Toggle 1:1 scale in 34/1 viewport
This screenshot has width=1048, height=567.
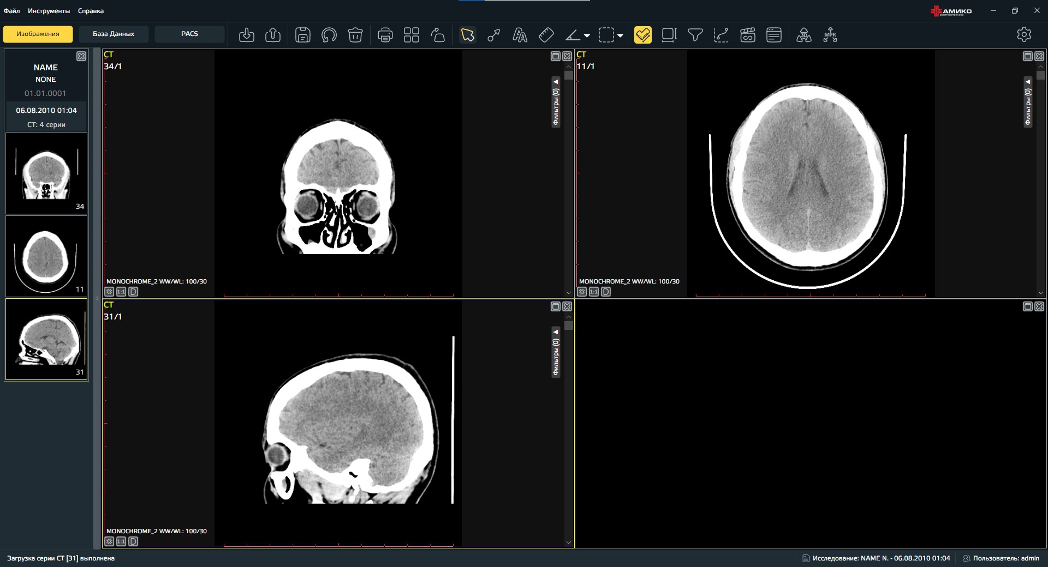(121, 292)
